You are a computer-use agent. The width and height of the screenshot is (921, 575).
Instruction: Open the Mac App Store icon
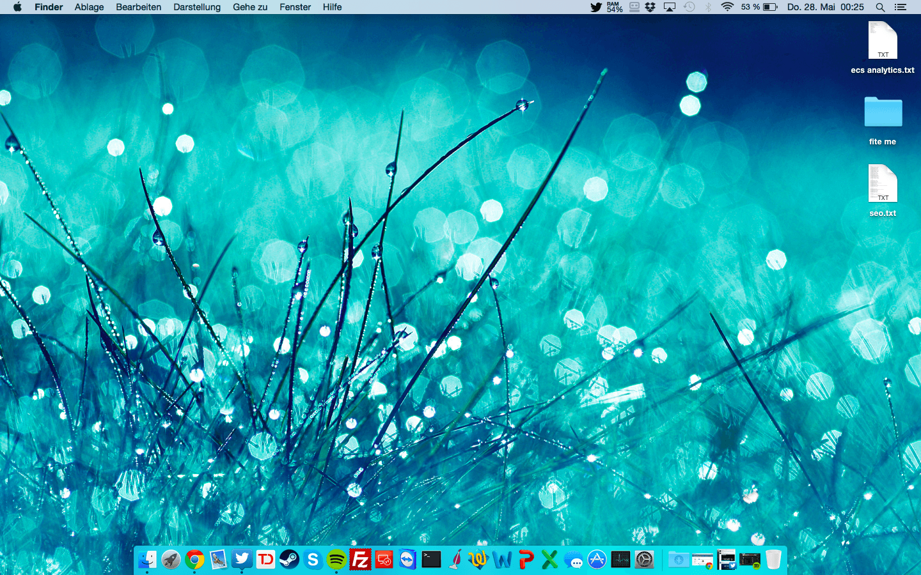[x=597, y=560]
